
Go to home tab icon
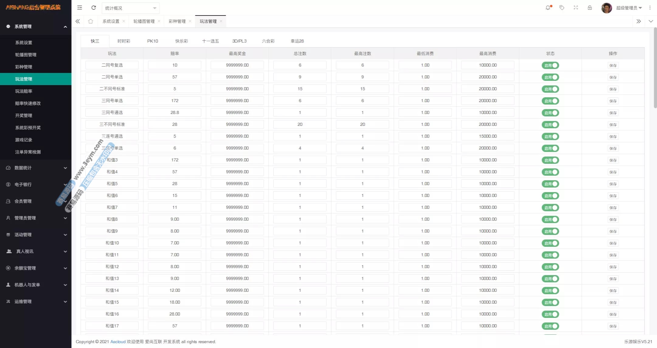[x=91, y=21]
